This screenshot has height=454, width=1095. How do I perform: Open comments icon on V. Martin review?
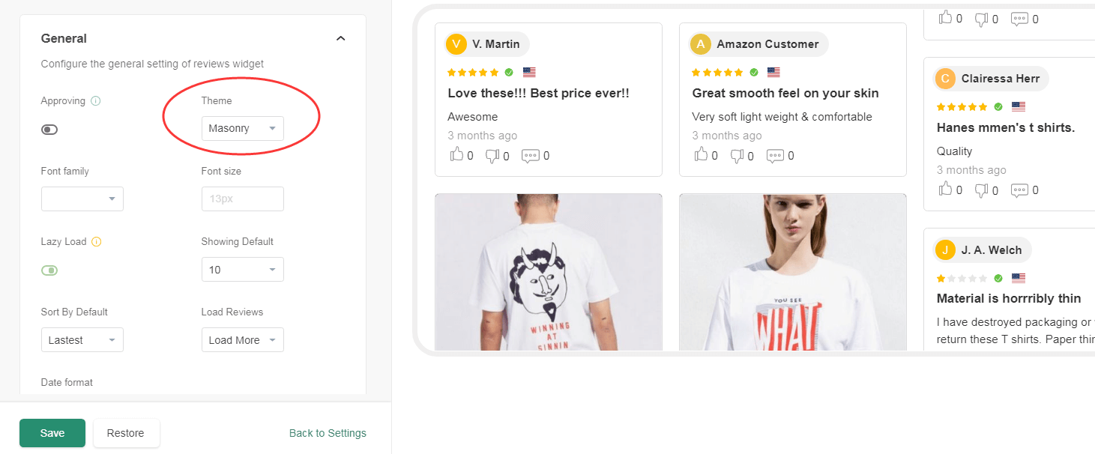(x=531, y=156)
